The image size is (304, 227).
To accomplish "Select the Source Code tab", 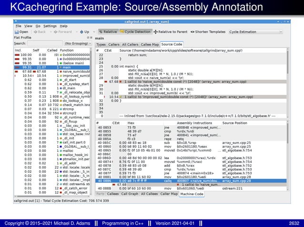I will [172, 44].
